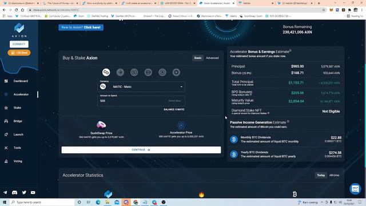
Task: Open the help chat widget
Action: (355, 188)
